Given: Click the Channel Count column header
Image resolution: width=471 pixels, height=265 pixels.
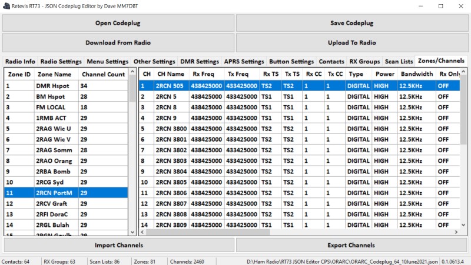Looking at the screenshot, I should (x=104, y=75).
